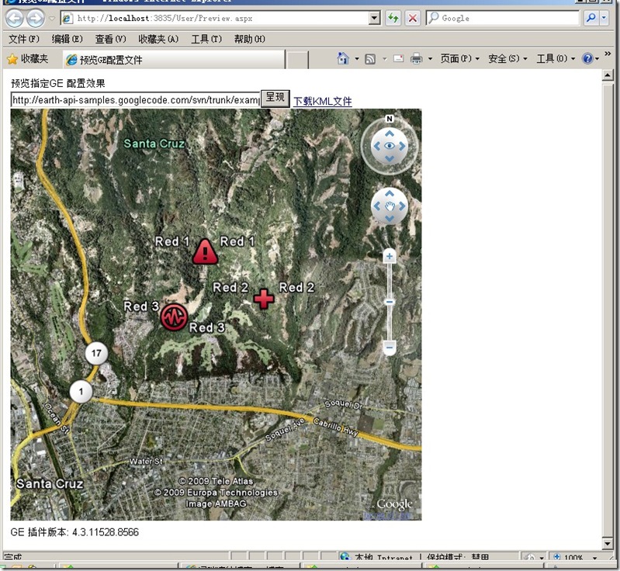Screen dimensions: 620x571
Task: Click the zoom out minus button
Action: point(390,348)
